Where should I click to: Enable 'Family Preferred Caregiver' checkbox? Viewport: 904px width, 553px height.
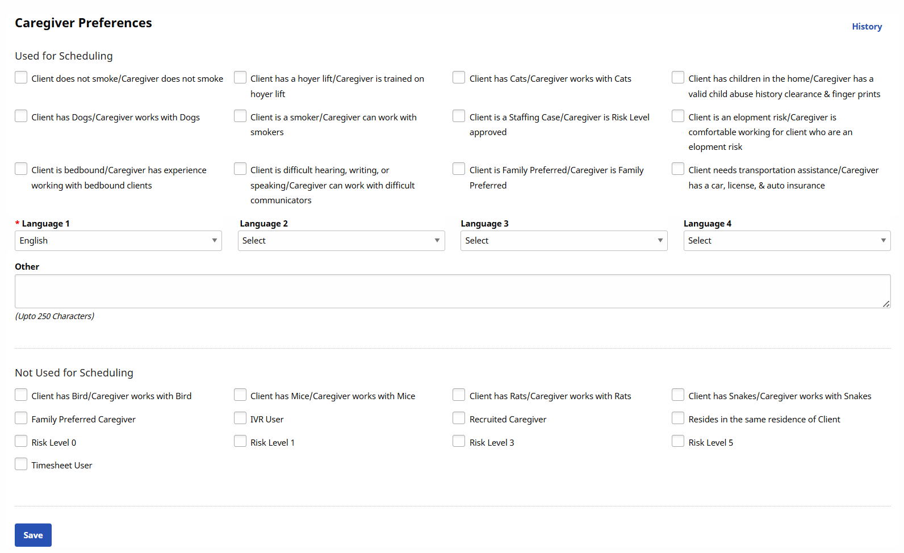(21, 418)
